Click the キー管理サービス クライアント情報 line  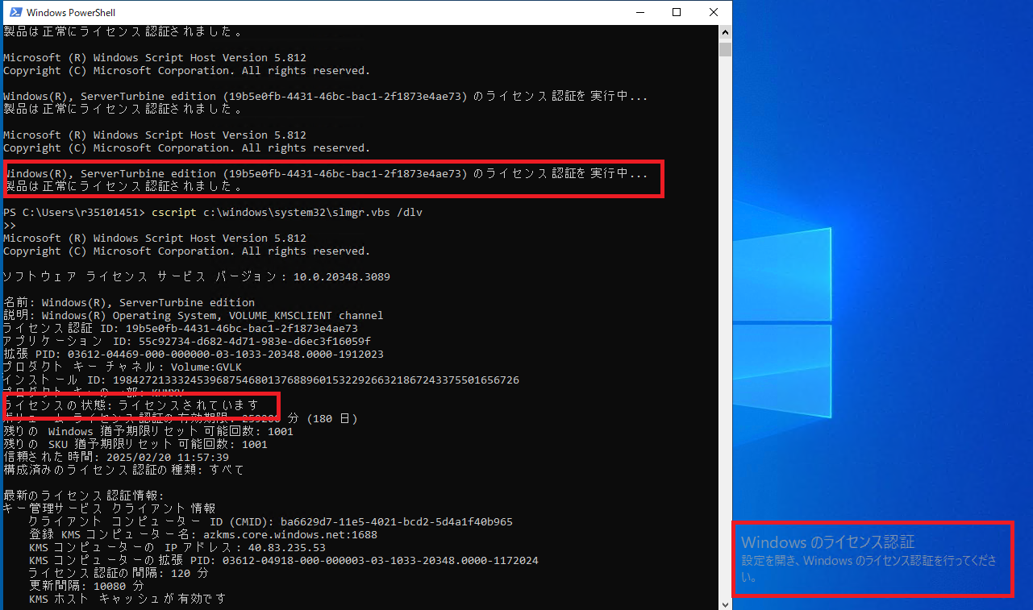tap(110, 509)
